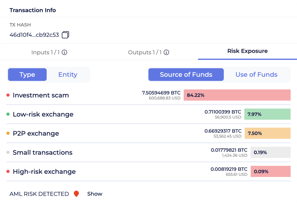This screenshot has width=297, height=205.
Task: Click the High-risk exchange row label
Action: [x=44, y=172]
